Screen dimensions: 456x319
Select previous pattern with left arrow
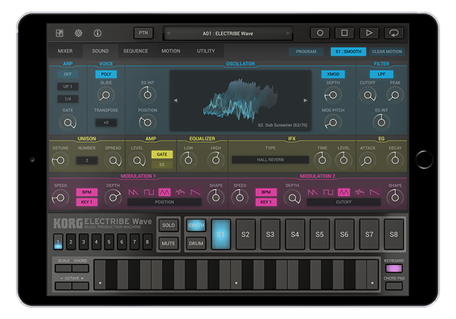[169, 33]
